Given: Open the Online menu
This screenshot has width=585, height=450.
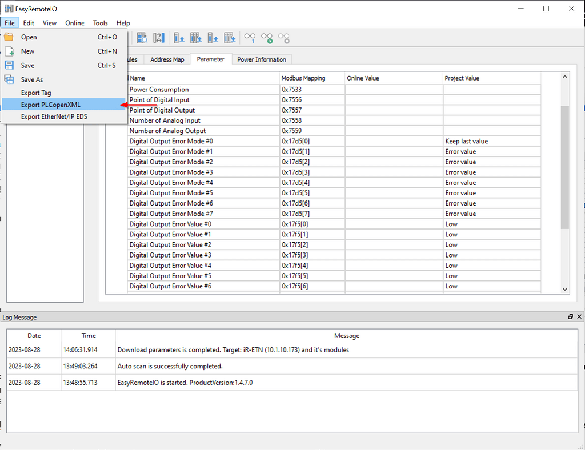Looking at the screenshot, I should tap(74, 23).
